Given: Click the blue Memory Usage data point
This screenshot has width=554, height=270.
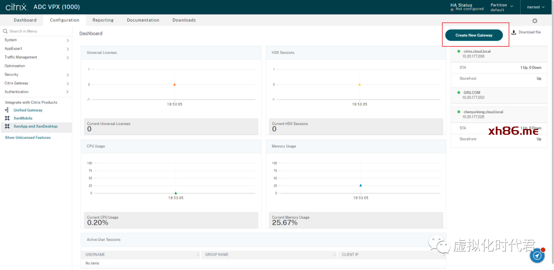Looking at the screenshot, I should (361, 185).
